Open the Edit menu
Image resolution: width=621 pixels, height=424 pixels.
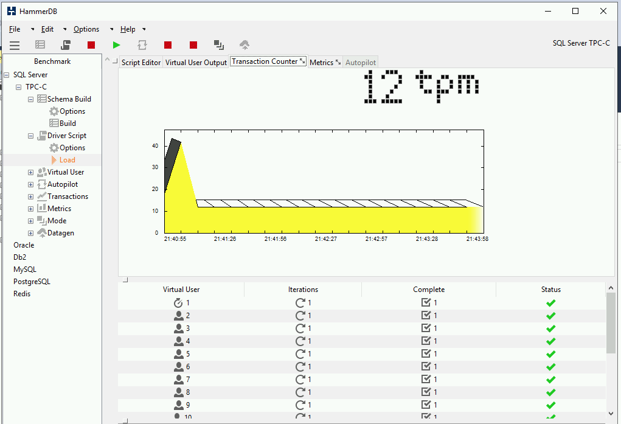coord(47,29)
